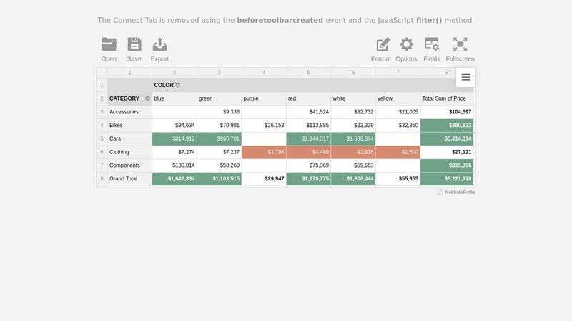Image resolution: width=572 pixels, height=321 pixels.
Task: Click cell $7,274 in Clothing row
Action: coord(174,152)
